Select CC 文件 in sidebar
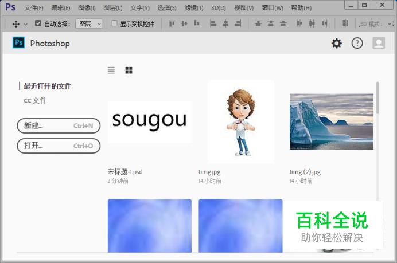 coord(35,100)
